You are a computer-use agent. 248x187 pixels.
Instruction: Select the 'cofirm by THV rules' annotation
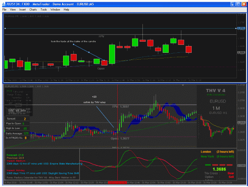tap(94, 102)
